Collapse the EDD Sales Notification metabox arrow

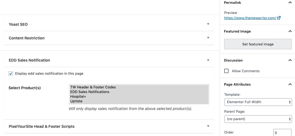[x=208, y=60]
